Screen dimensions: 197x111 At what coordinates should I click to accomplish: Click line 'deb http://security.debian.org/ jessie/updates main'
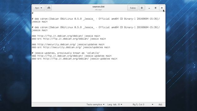pyautogui.click(x=68, y=44)
